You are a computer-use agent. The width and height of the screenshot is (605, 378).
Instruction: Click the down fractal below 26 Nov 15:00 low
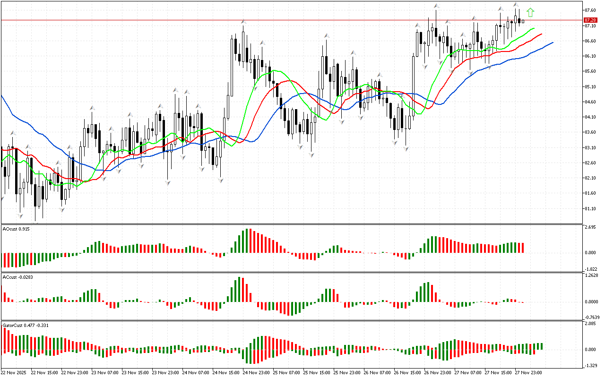click(x=406, y=148)
